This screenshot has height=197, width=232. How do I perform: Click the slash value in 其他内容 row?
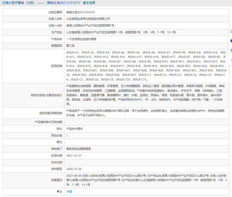(x=67, y=136)
